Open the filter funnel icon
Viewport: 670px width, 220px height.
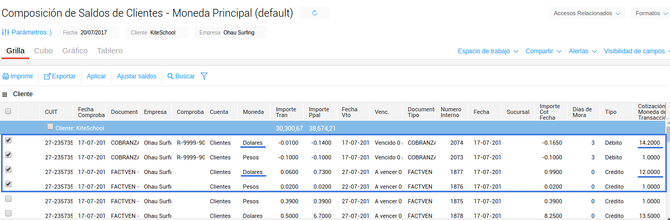[204, 76]
